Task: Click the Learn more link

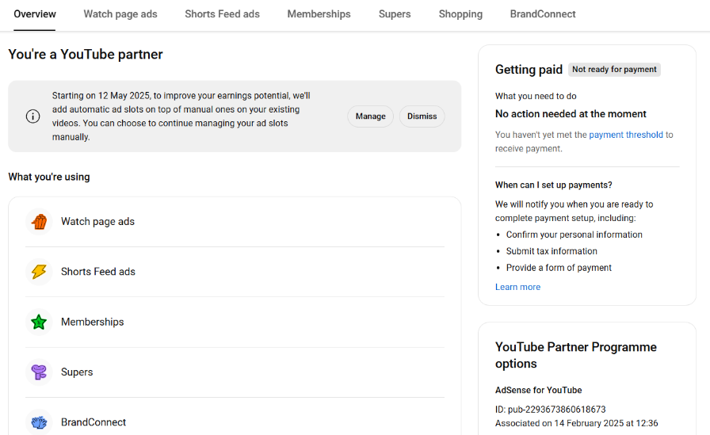Action: 517,287
